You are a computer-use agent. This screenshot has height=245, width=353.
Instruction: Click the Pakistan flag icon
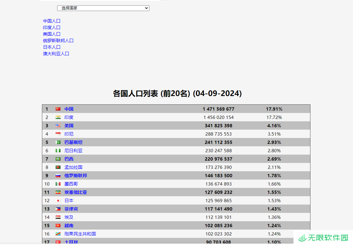[x=58, y=142]
